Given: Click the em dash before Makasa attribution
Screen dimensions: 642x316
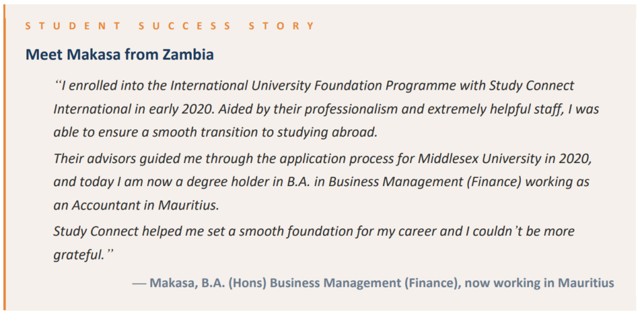Looking at the screenshot, I should coord(139,283).
